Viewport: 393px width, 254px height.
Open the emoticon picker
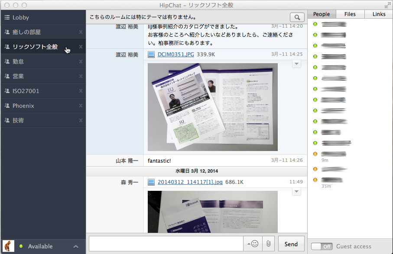[x=253, y=244]
